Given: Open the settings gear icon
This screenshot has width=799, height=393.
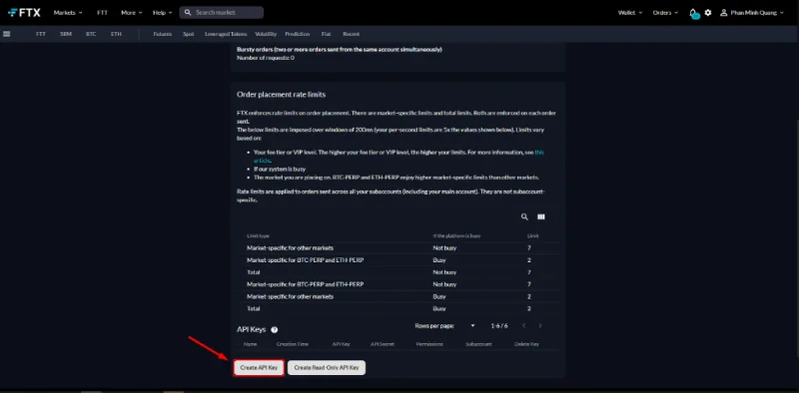Looking at the screenshot, I should 708,13.
